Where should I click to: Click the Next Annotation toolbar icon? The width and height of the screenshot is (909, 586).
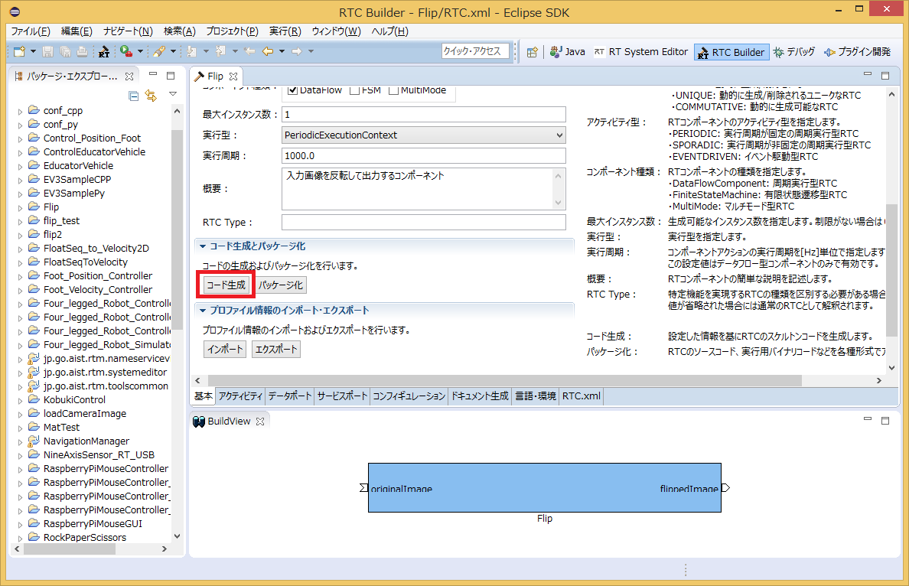pyautogui.click(x=192, y=51)
